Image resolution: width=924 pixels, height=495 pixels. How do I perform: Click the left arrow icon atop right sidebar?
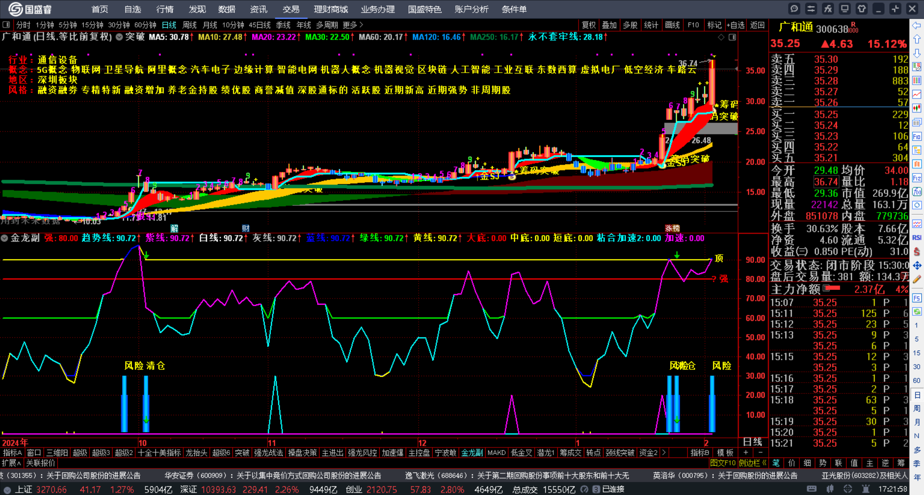[x=917, y=25]
